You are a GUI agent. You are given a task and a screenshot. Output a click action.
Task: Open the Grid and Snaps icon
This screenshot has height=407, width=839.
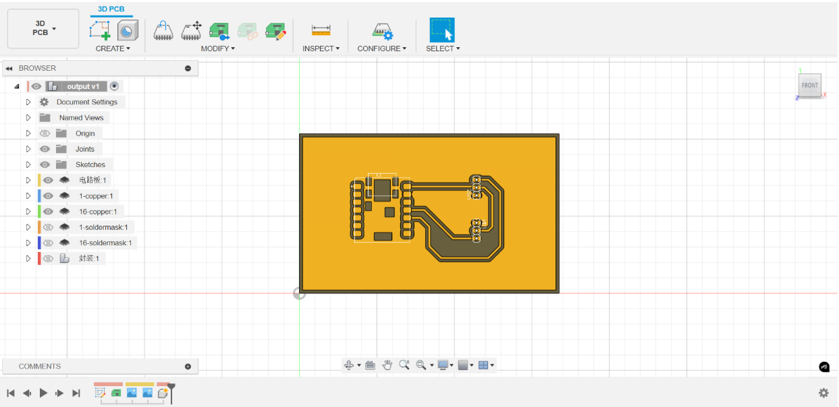(x=463, y=365)
